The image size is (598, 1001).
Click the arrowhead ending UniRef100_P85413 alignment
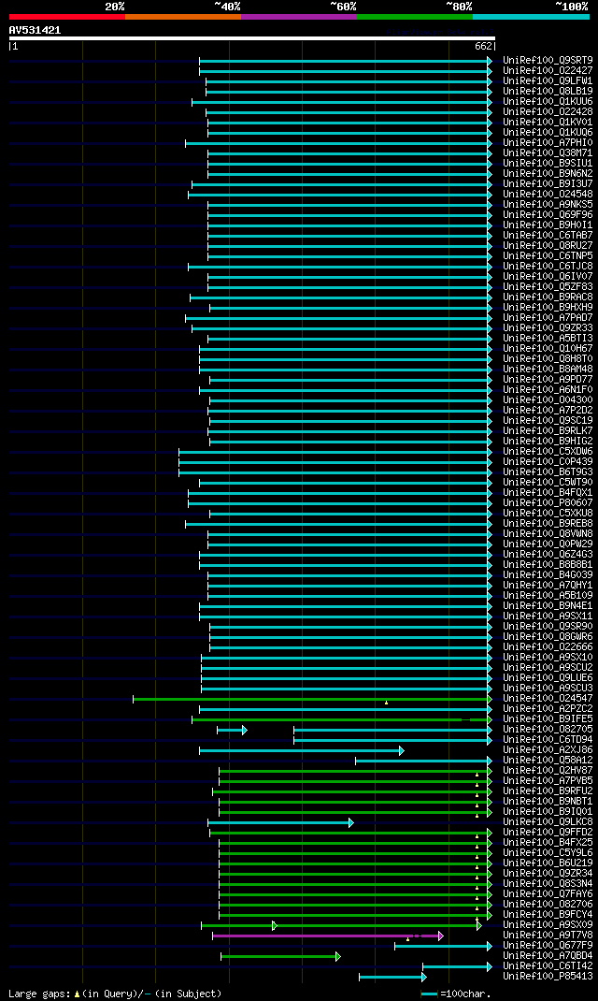(424, 977)
